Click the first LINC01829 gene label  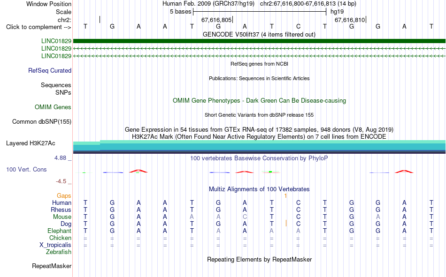pyautogui.click(x=56, y=41)
